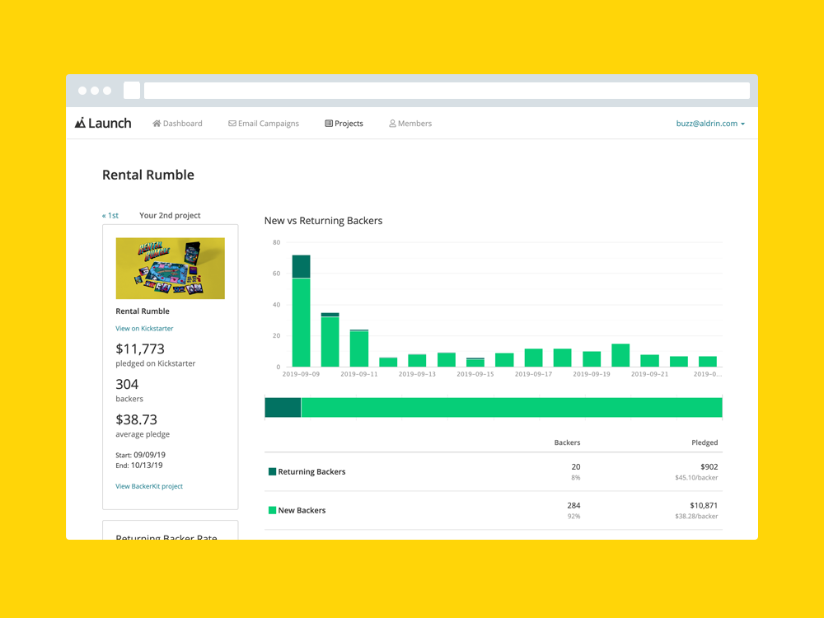824x618 pixels.
Task: Expand the buzz@aldrin.com account dropdown
Action: (710, 124)
